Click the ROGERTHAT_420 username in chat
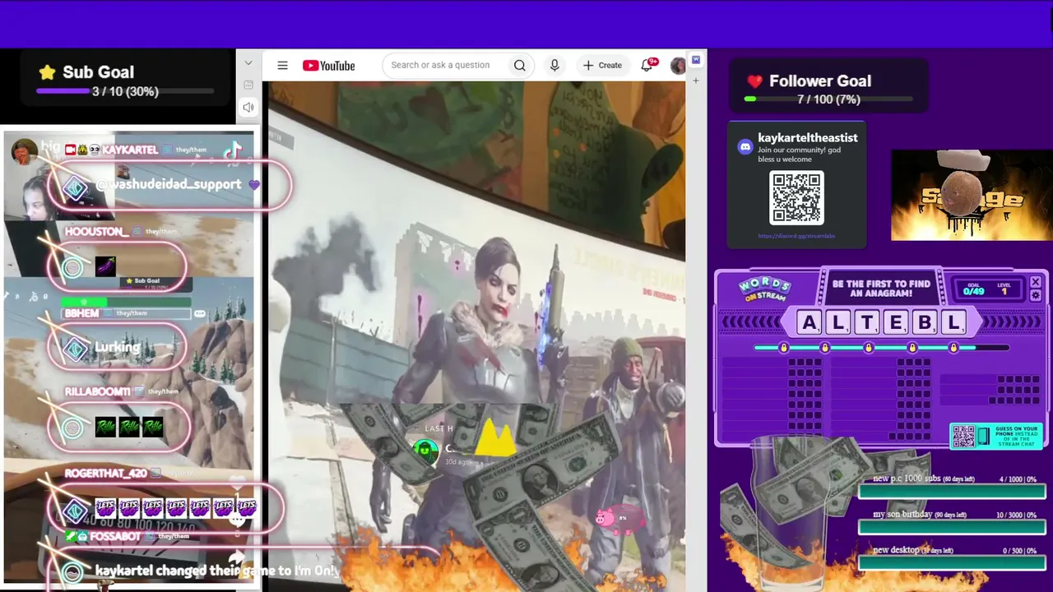The height and width of the screenshot is (592, 1053). [x=105, y=473]
